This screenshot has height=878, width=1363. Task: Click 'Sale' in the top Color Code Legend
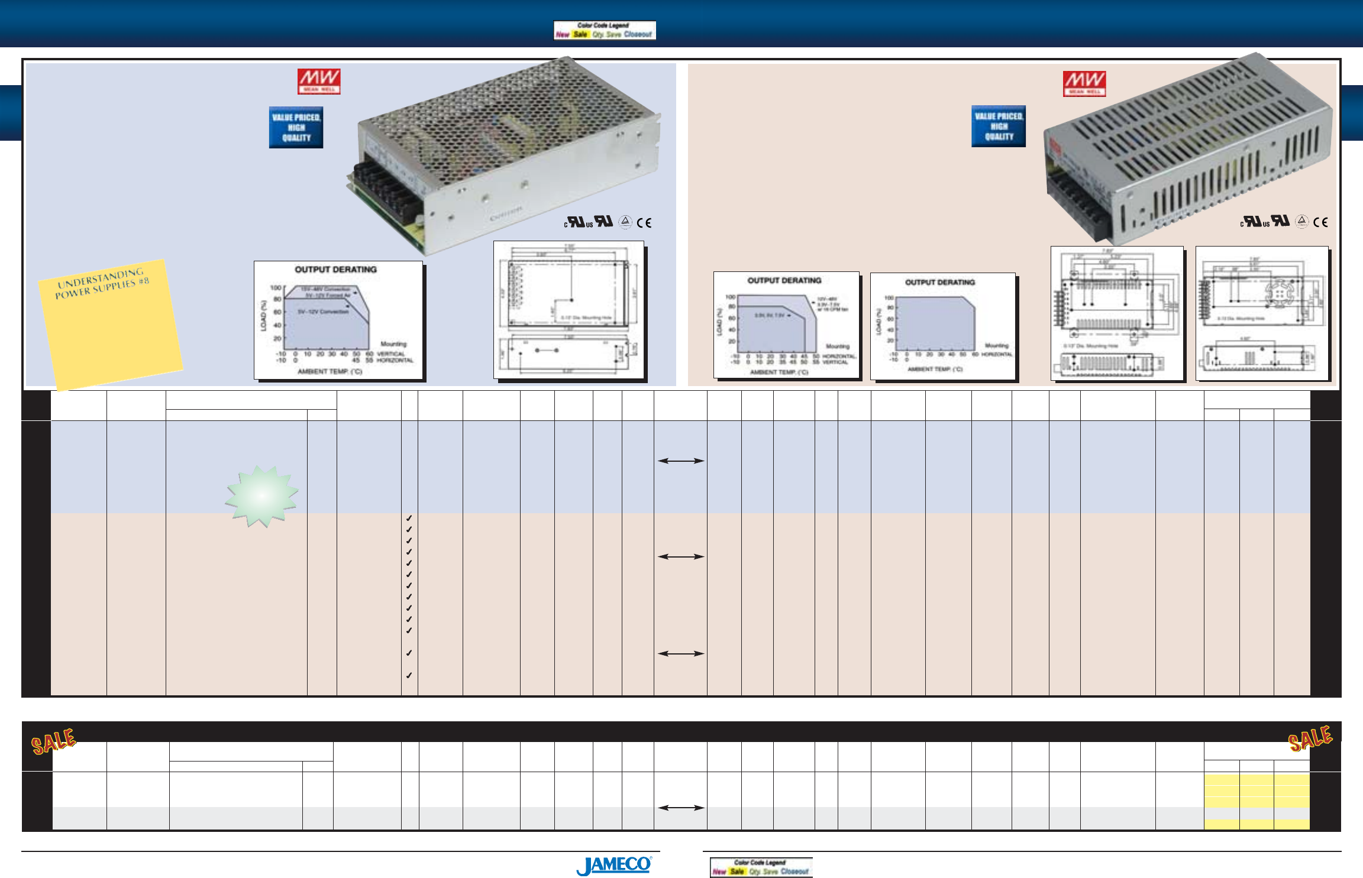pyautogui.click(x=580, y=34)
